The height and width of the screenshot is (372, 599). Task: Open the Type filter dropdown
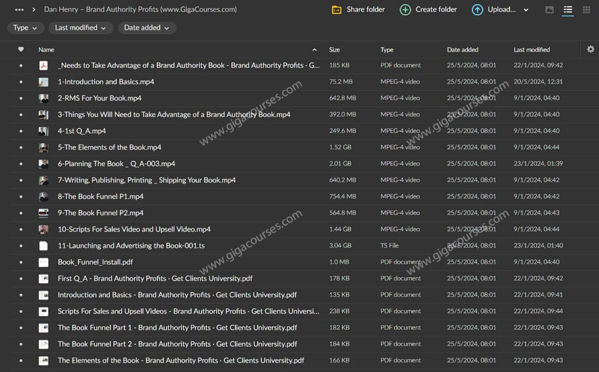(x=26, y=28)
